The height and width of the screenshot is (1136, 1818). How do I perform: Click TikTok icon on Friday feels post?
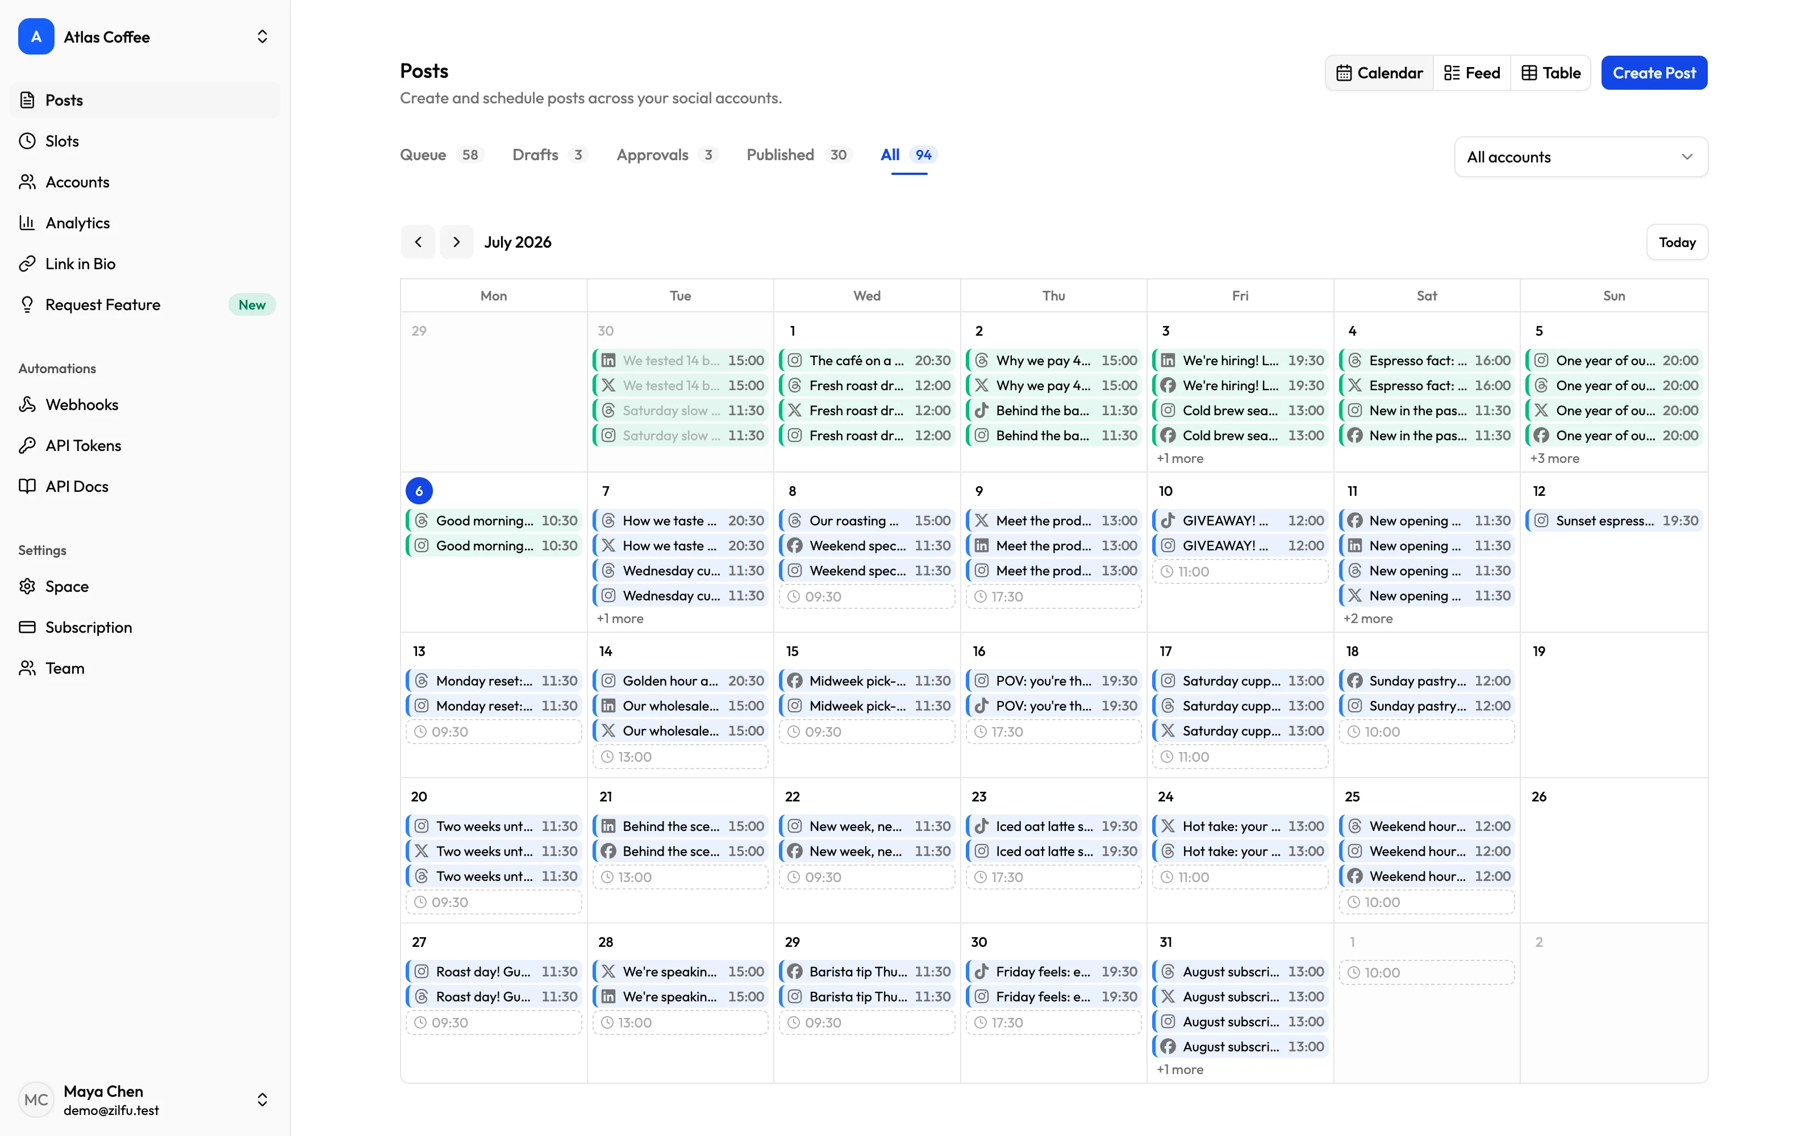(982, 971)
